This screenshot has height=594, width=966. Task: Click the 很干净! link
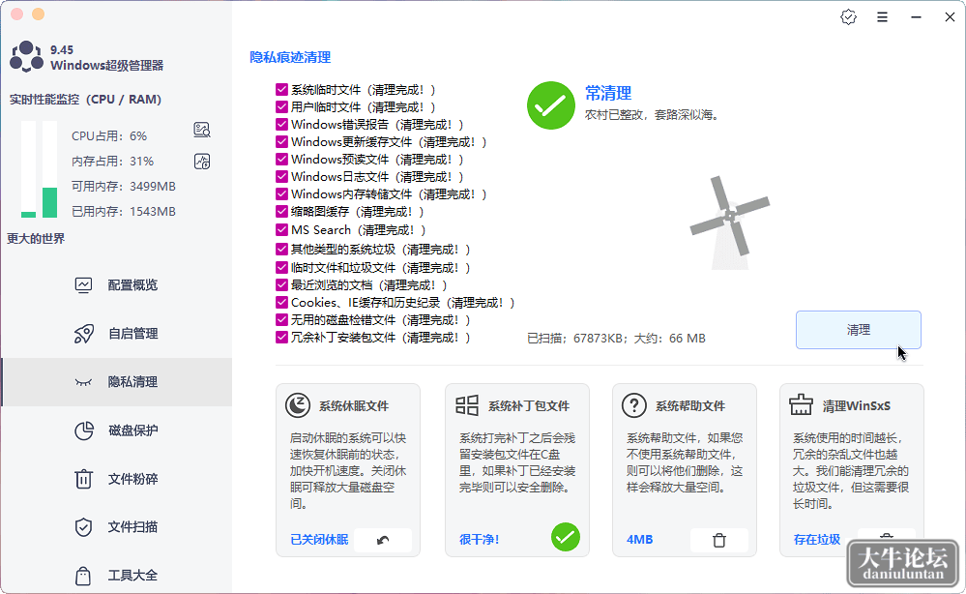tap(480, 540)
